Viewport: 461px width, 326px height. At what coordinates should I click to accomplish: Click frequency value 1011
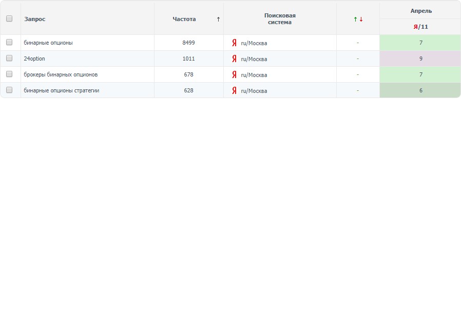tap(188, 59)
